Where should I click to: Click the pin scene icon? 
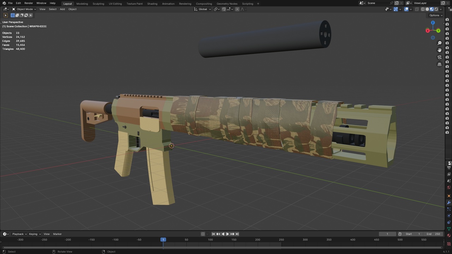392,3
